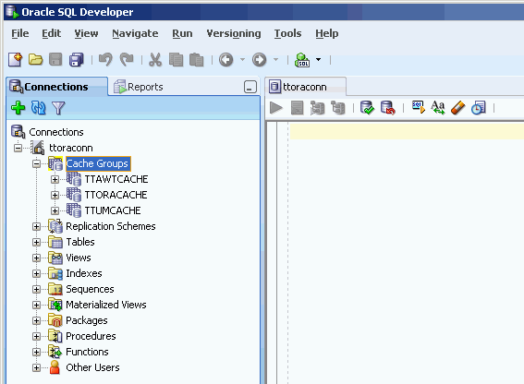
Task: Open the Versioning menu
Action: click(234, 33)
